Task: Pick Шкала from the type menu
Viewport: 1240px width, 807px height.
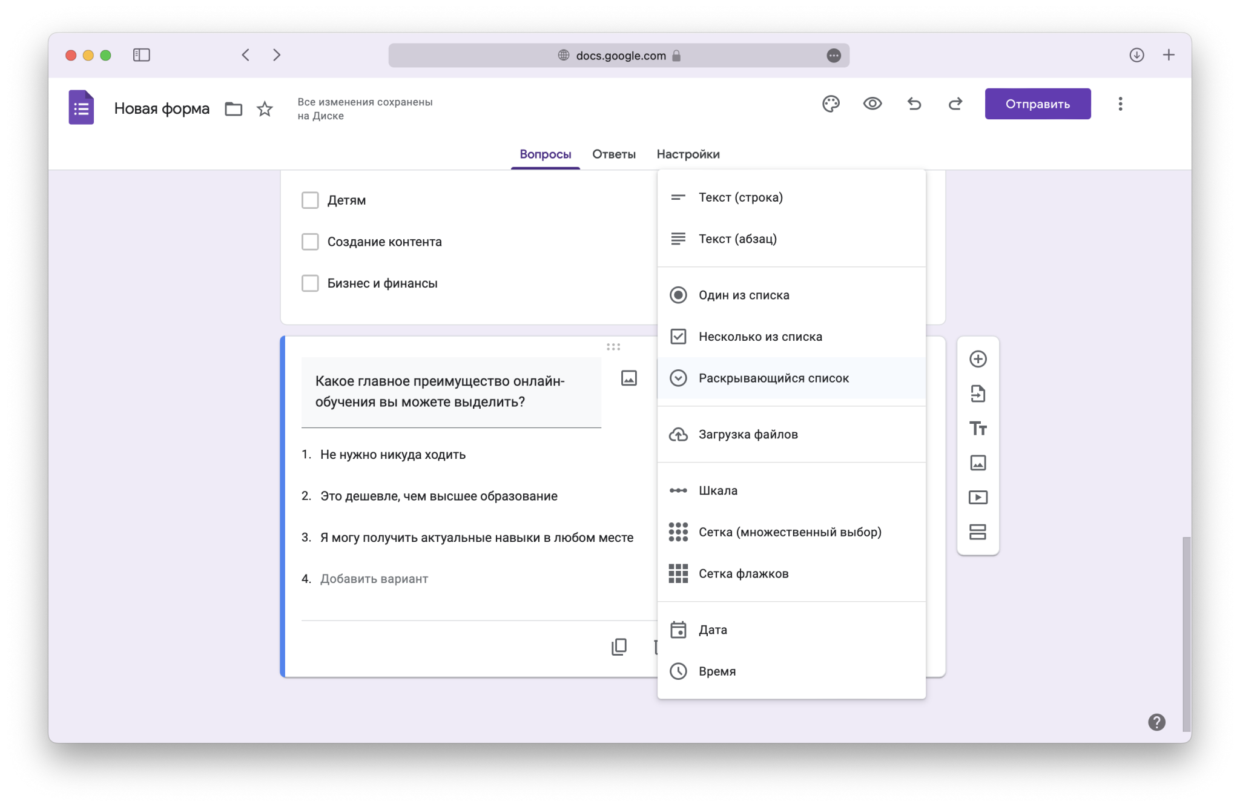Action: 718,491
